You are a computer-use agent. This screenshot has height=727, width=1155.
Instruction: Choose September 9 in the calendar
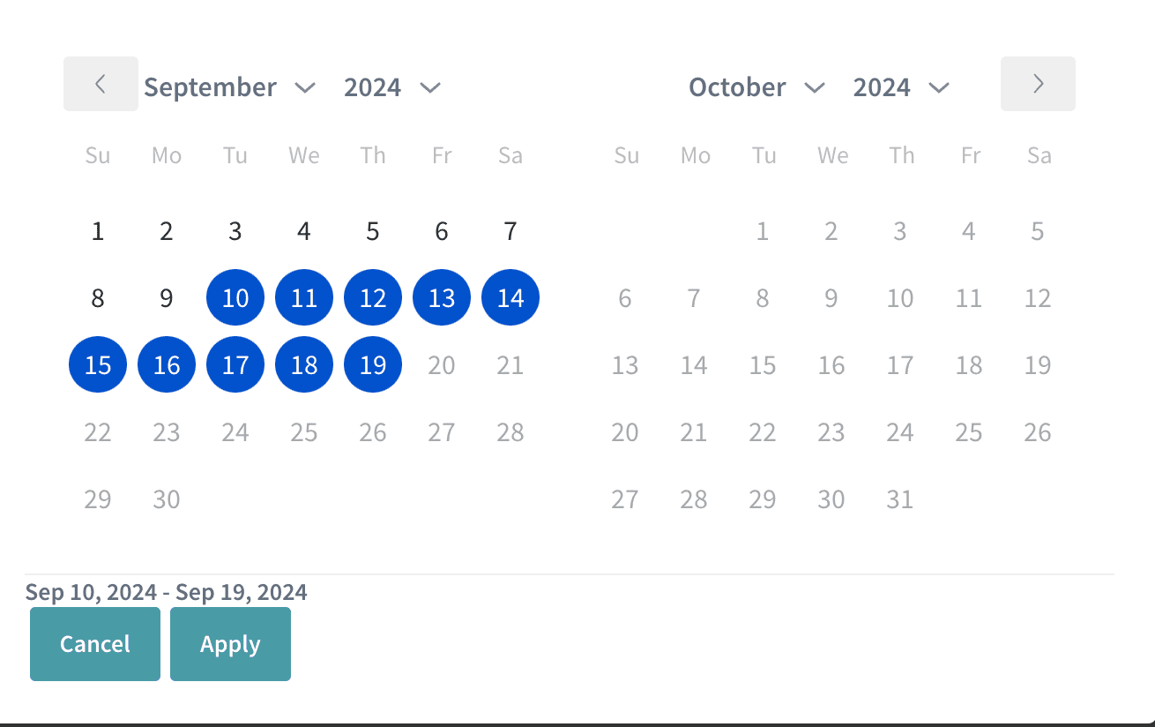click(167, 298)
